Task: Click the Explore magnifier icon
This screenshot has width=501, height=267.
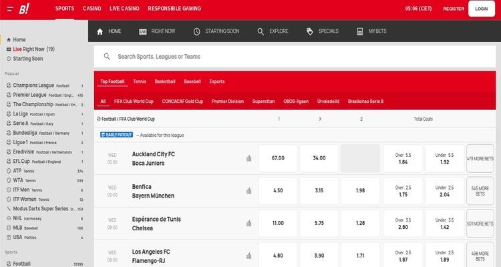Action: click(261, 31)
